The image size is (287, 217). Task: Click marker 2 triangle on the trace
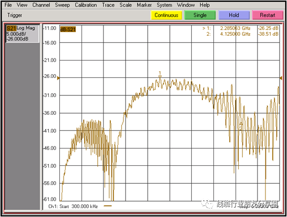click(241, 124)
